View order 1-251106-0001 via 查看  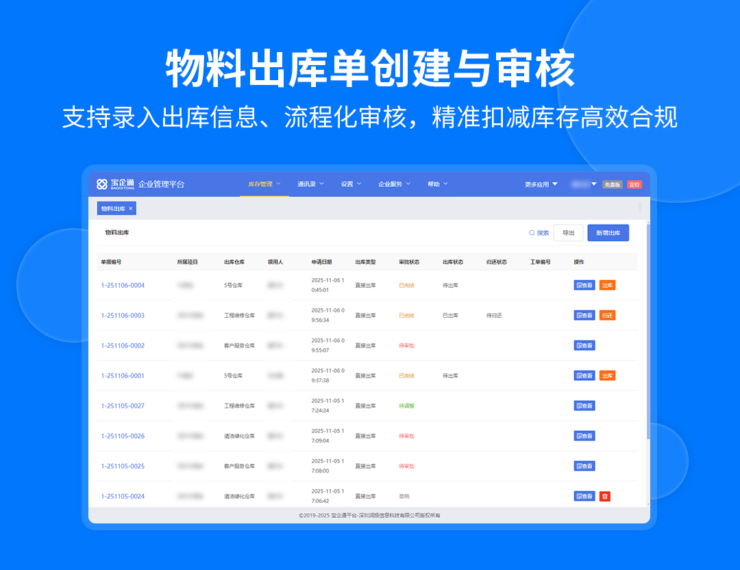584,376
